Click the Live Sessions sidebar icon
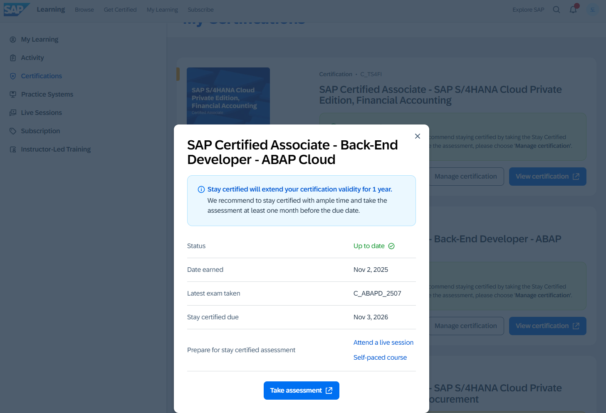The width and height of the screenshot is (606, 413). click(x=13, y=113)
